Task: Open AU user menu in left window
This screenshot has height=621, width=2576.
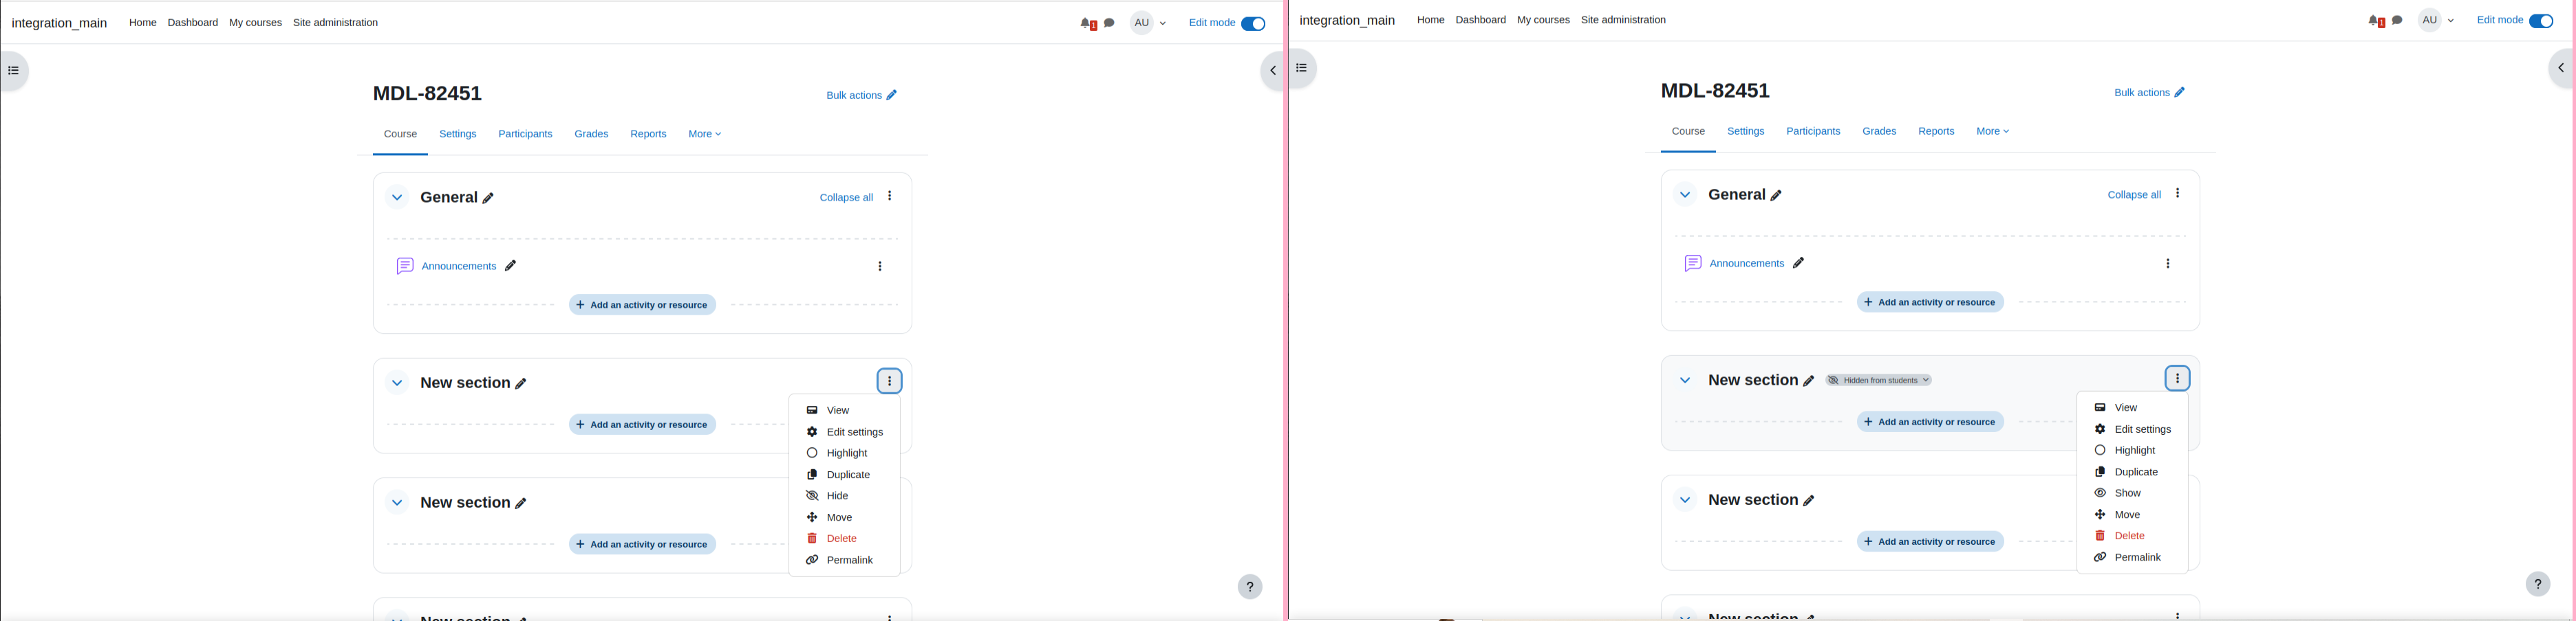Action: (1149, 23)
